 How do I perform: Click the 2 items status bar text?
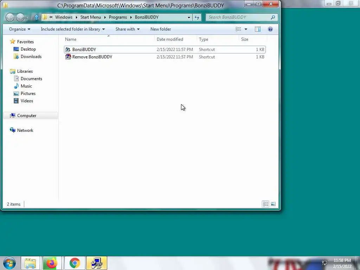click(x=14, y=204)
